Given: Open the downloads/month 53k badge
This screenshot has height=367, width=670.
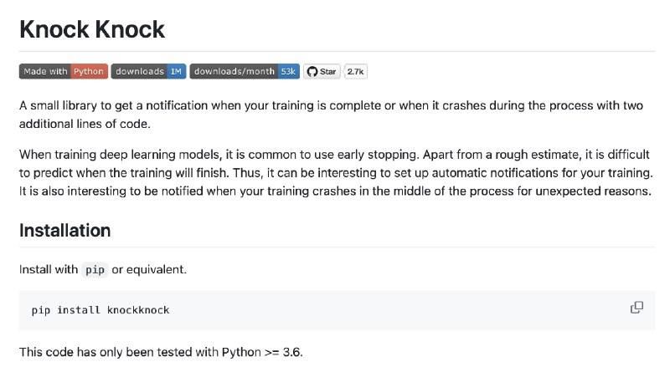Looking at the screenshot, I should click(x=245, y=71).
